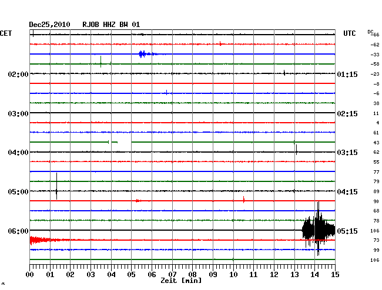The image size is (382, 290).
Task: Click the DC value 38
Action: (376, 103)
